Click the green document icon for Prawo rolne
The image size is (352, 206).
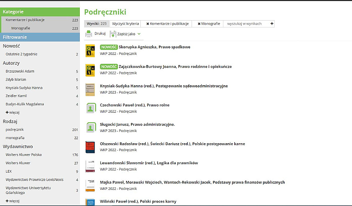(x=90, y=108)
